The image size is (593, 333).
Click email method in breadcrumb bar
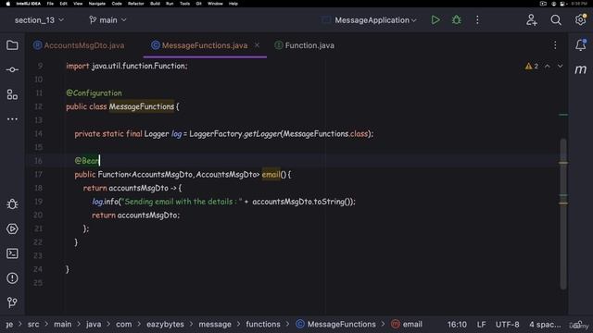coord(407,325)
